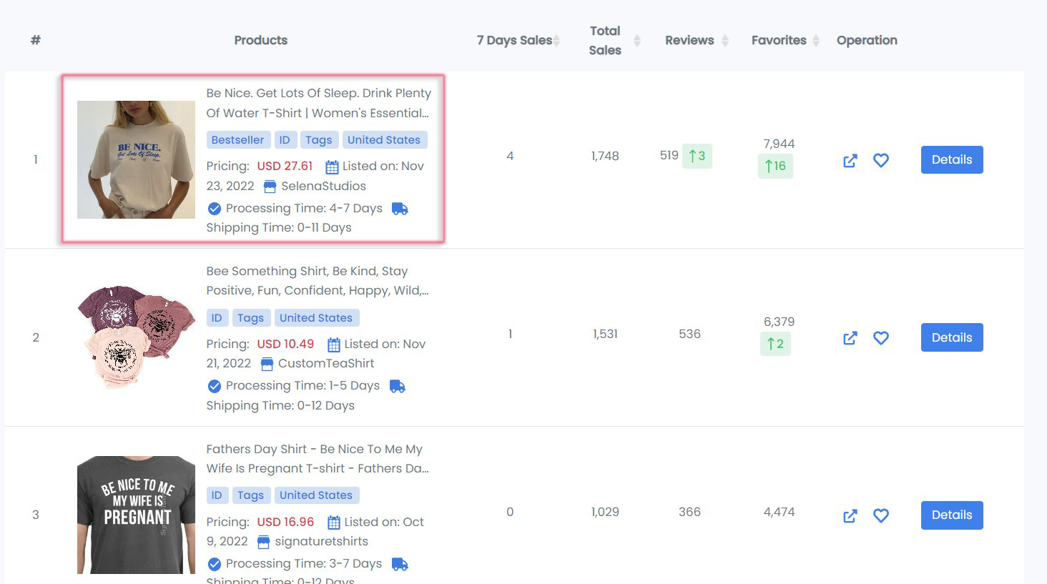The image size is (1047, 584).
Task: Click total sales value 1,029
Action: (605, 512)
